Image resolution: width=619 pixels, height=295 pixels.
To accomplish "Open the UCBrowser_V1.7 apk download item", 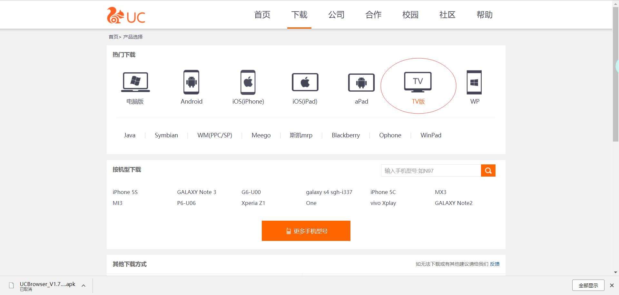I will point(47,285).
